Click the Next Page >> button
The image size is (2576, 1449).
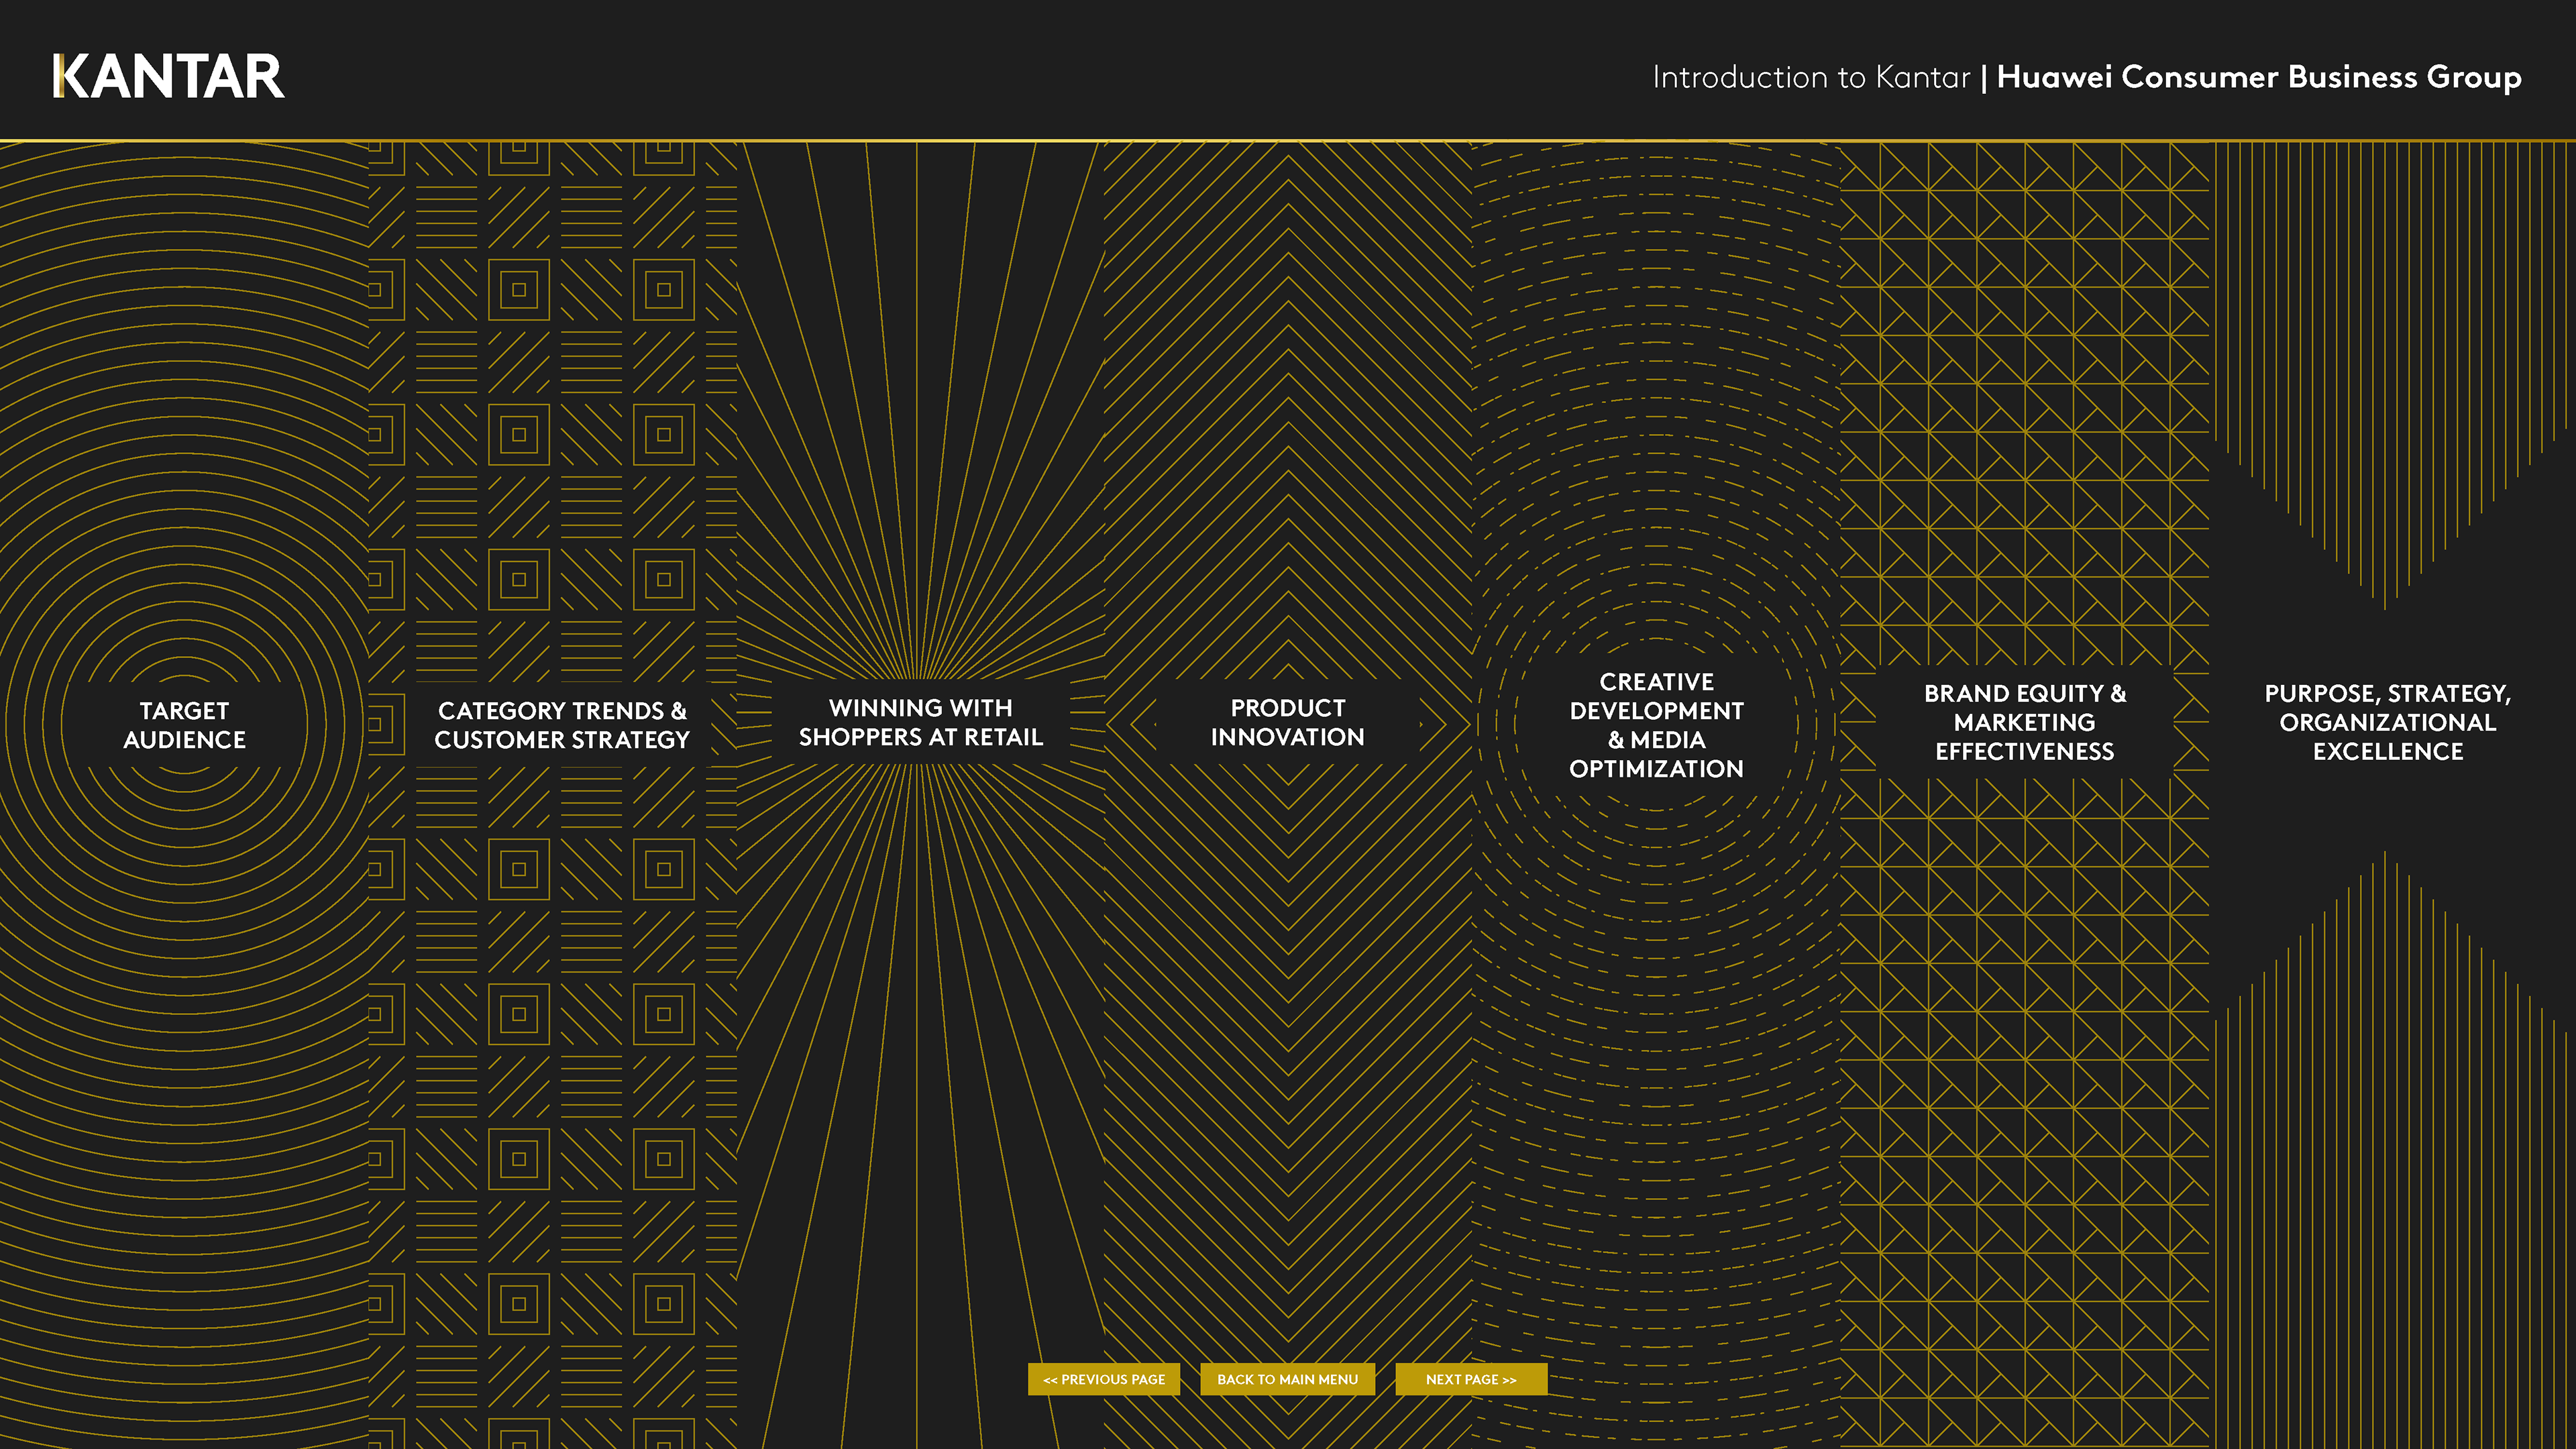click(1471, 1379)
